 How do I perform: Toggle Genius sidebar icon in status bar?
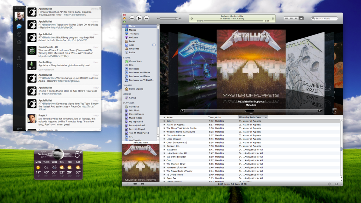(329, 184)
